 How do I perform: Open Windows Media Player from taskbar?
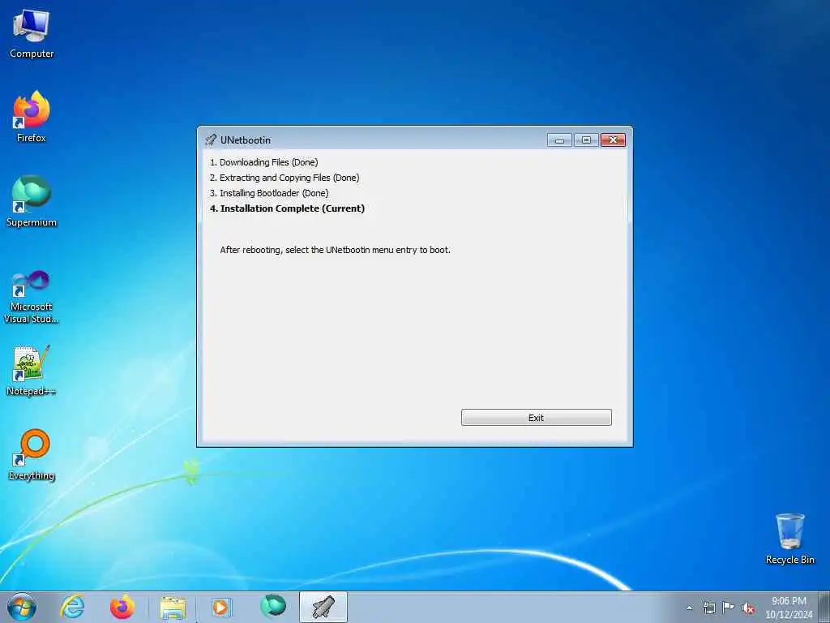[x=220, y=607]
